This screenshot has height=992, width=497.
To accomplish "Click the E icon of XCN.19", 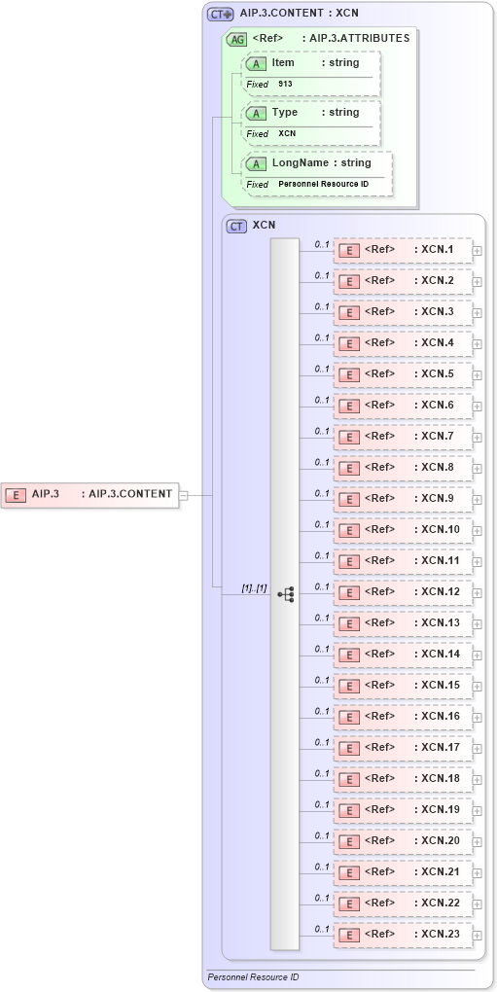I will (x=350, y=810).
